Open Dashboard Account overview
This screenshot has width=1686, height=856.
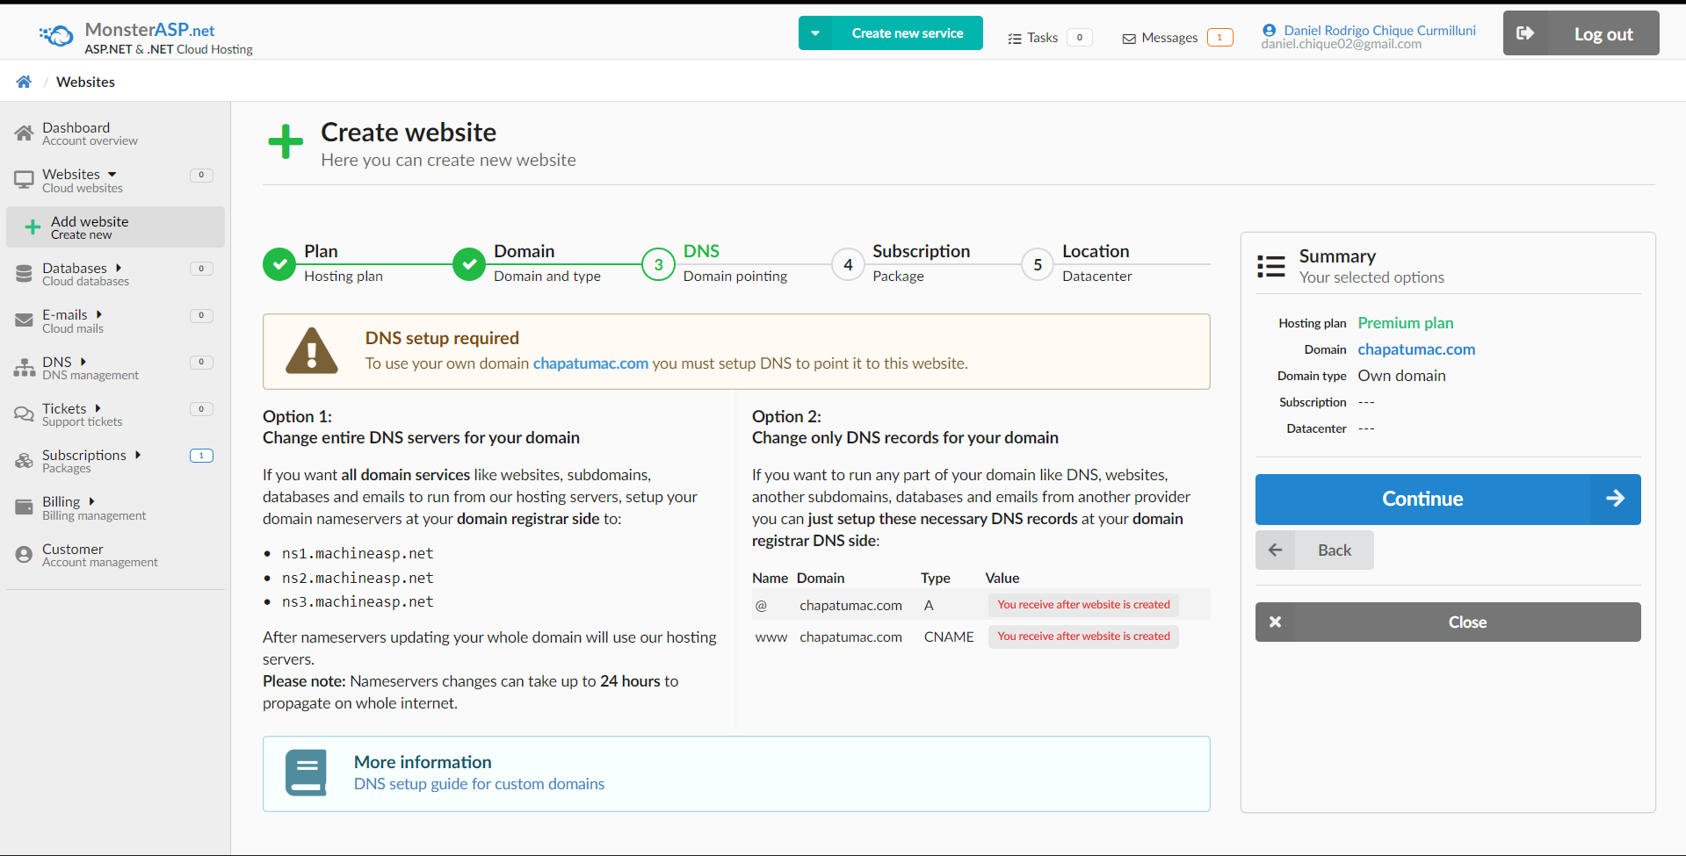click(x=115, y=133)
